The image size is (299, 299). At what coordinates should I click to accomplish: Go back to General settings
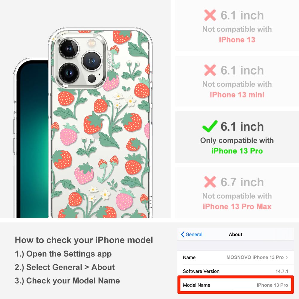tap(192, 234)
